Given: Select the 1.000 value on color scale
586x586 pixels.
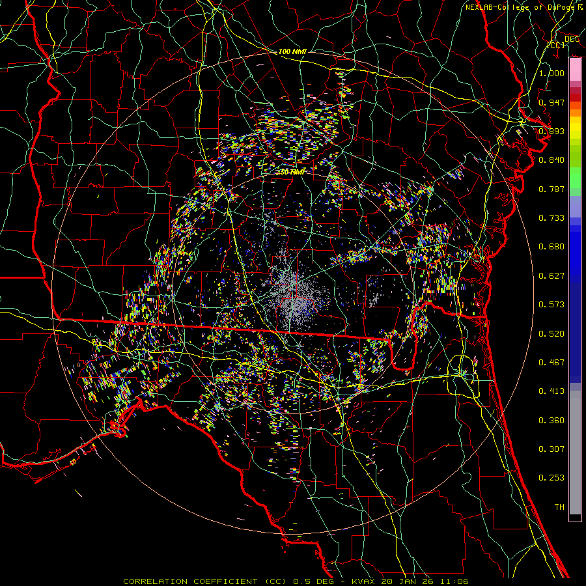Looking at the screenshot, I should (x=551, y=74).
